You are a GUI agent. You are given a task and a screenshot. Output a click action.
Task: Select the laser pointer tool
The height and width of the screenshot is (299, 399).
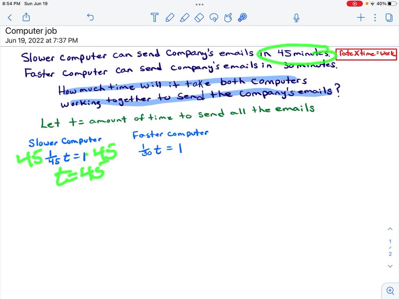[x=242, y=18]
